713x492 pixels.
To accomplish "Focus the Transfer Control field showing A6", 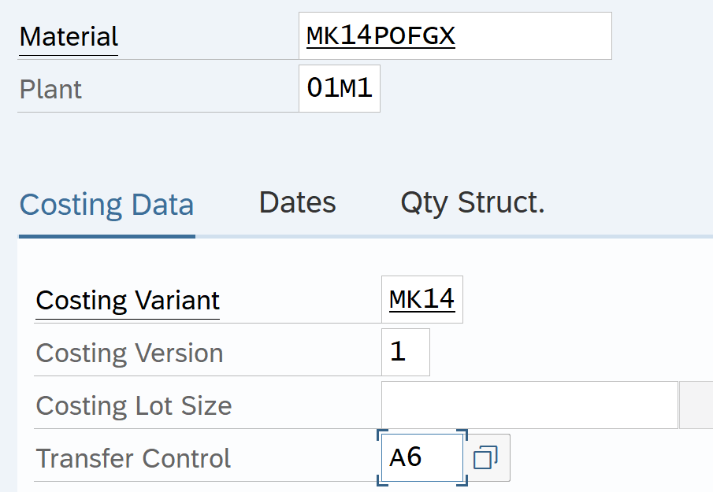I will tap(421, 457).
